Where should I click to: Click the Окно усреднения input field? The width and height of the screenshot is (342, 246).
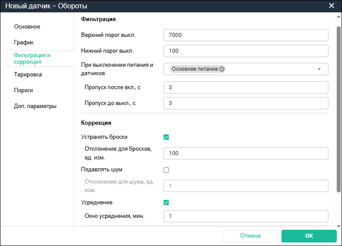[x=246, y=216]
